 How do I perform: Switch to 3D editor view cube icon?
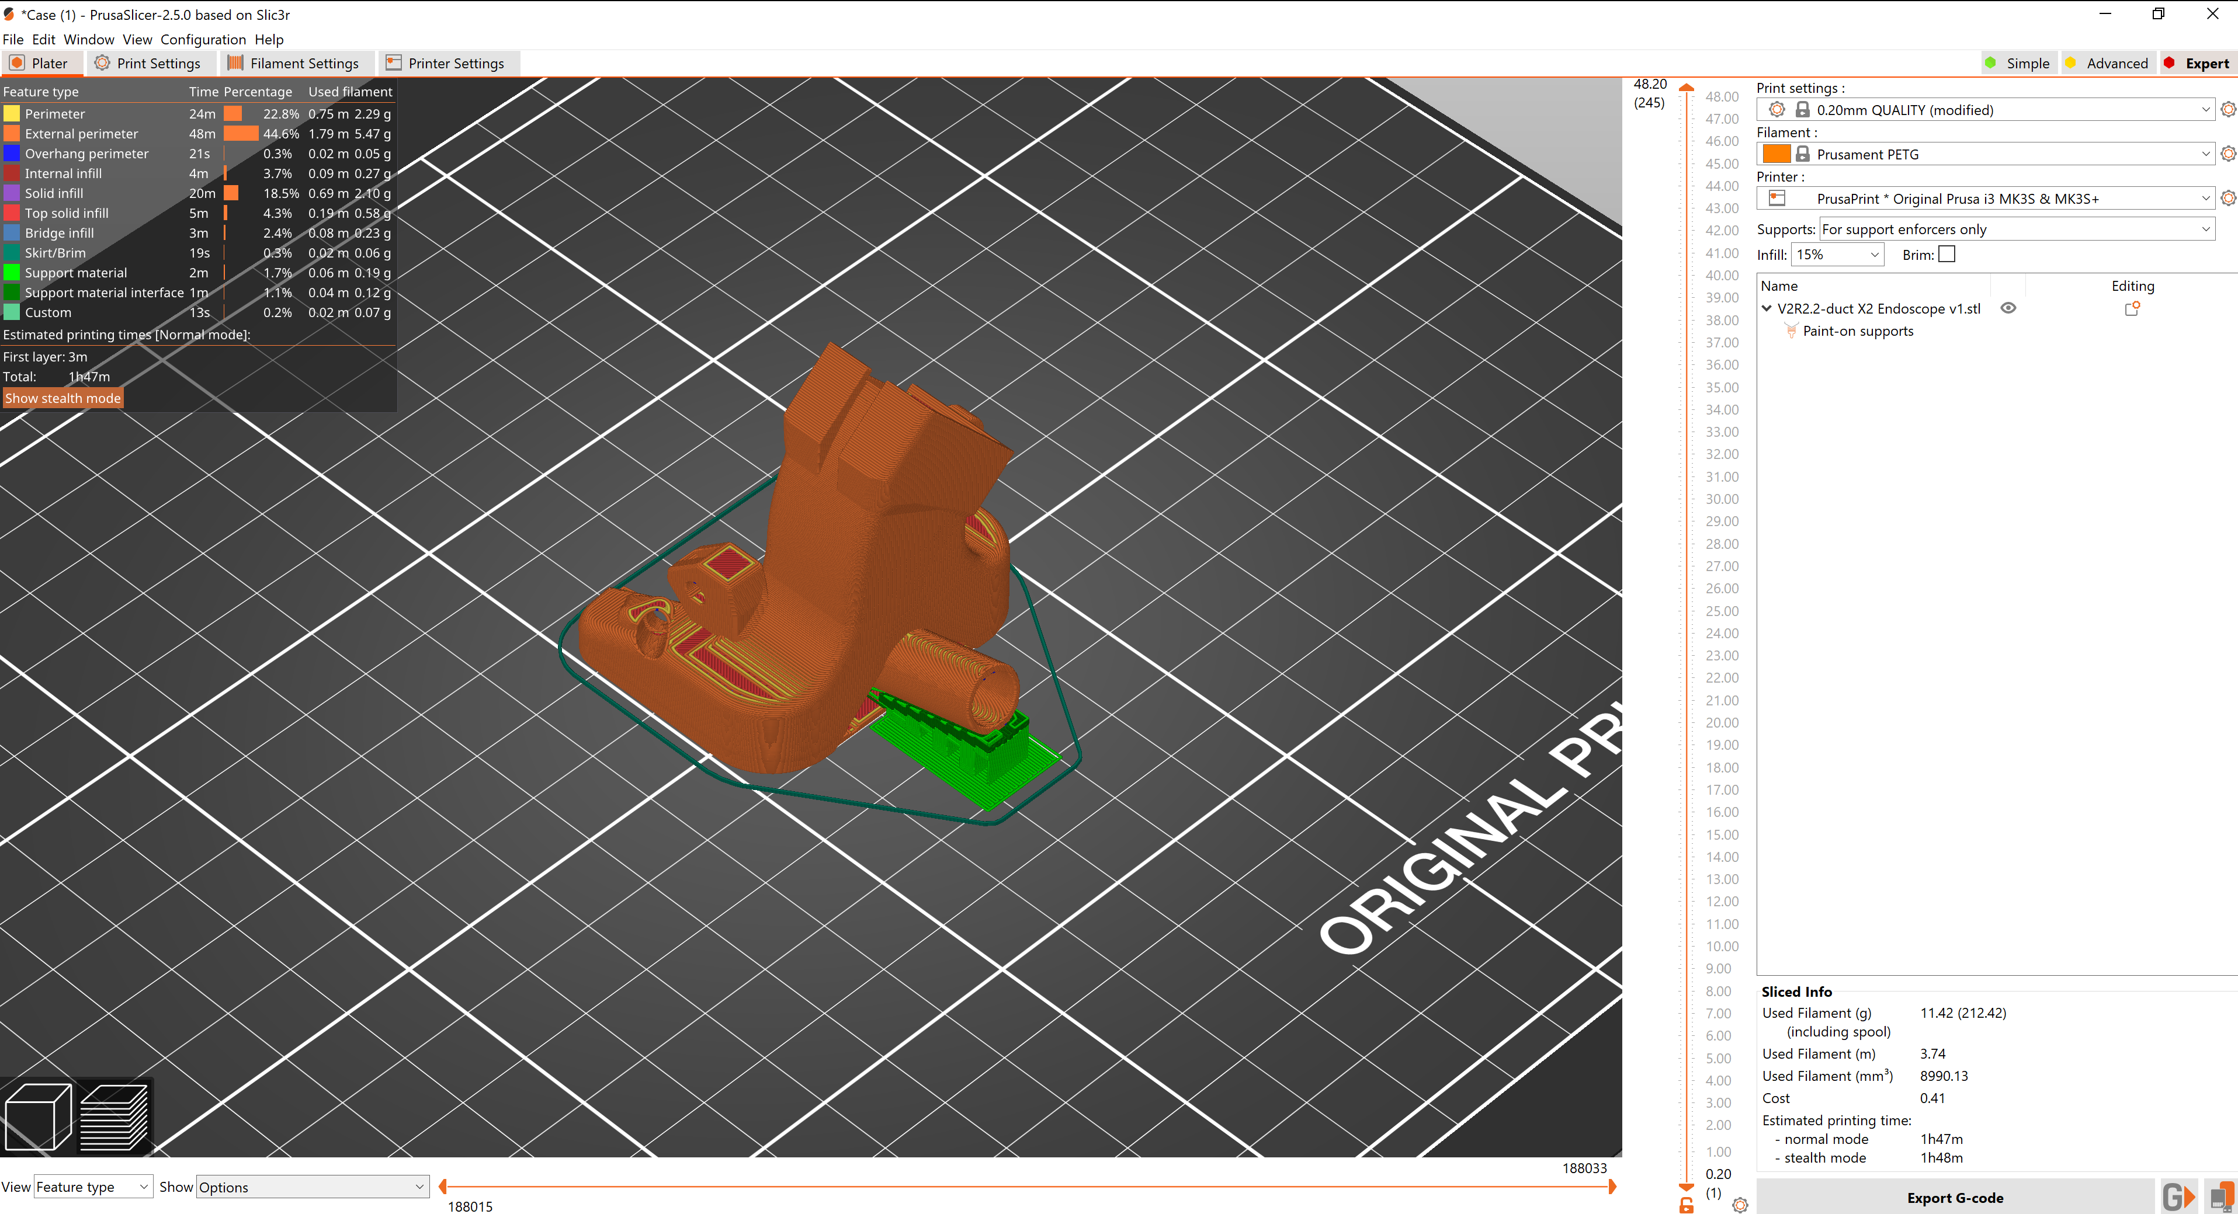(x=37, y=1116)
